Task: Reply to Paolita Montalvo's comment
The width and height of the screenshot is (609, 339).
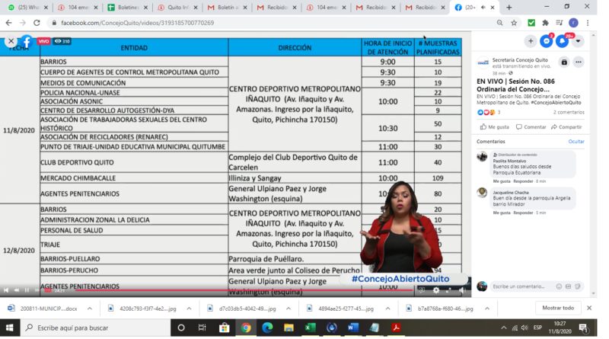Action: click(x=523, y=181)
